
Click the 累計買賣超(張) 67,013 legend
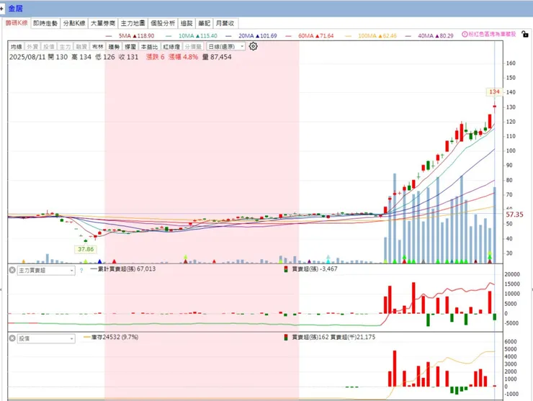123,269
